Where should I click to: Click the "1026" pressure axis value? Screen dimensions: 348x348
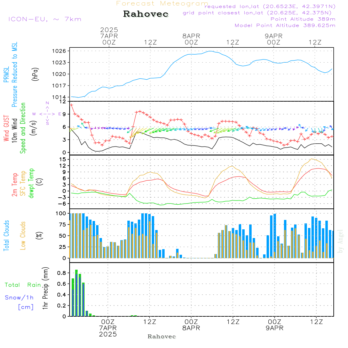pyautogui.click(x=59, y=51)
